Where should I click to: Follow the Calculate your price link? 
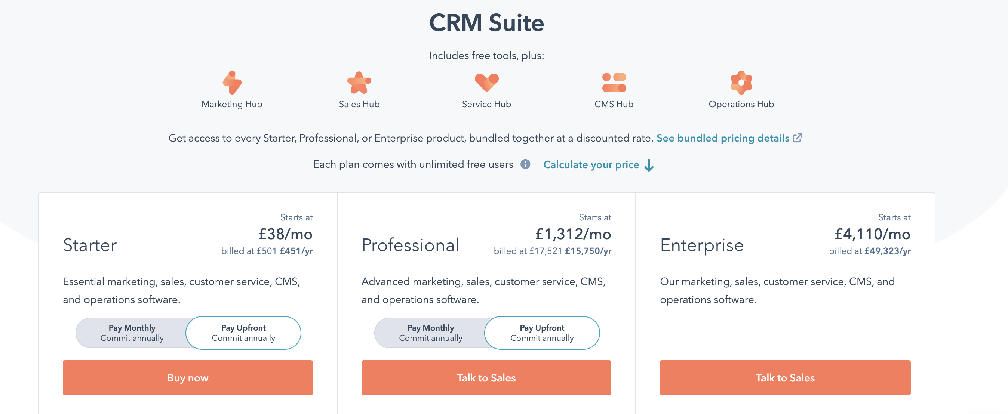[x=591, y=164]
